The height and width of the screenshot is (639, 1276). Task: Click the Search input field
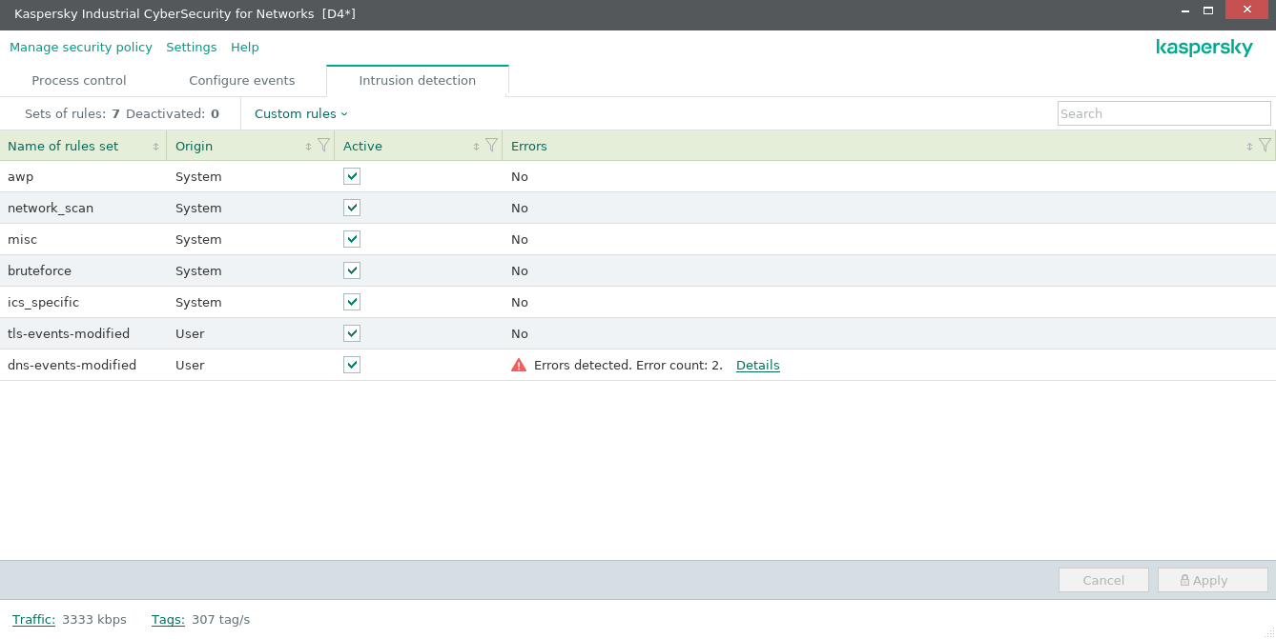1163,113
